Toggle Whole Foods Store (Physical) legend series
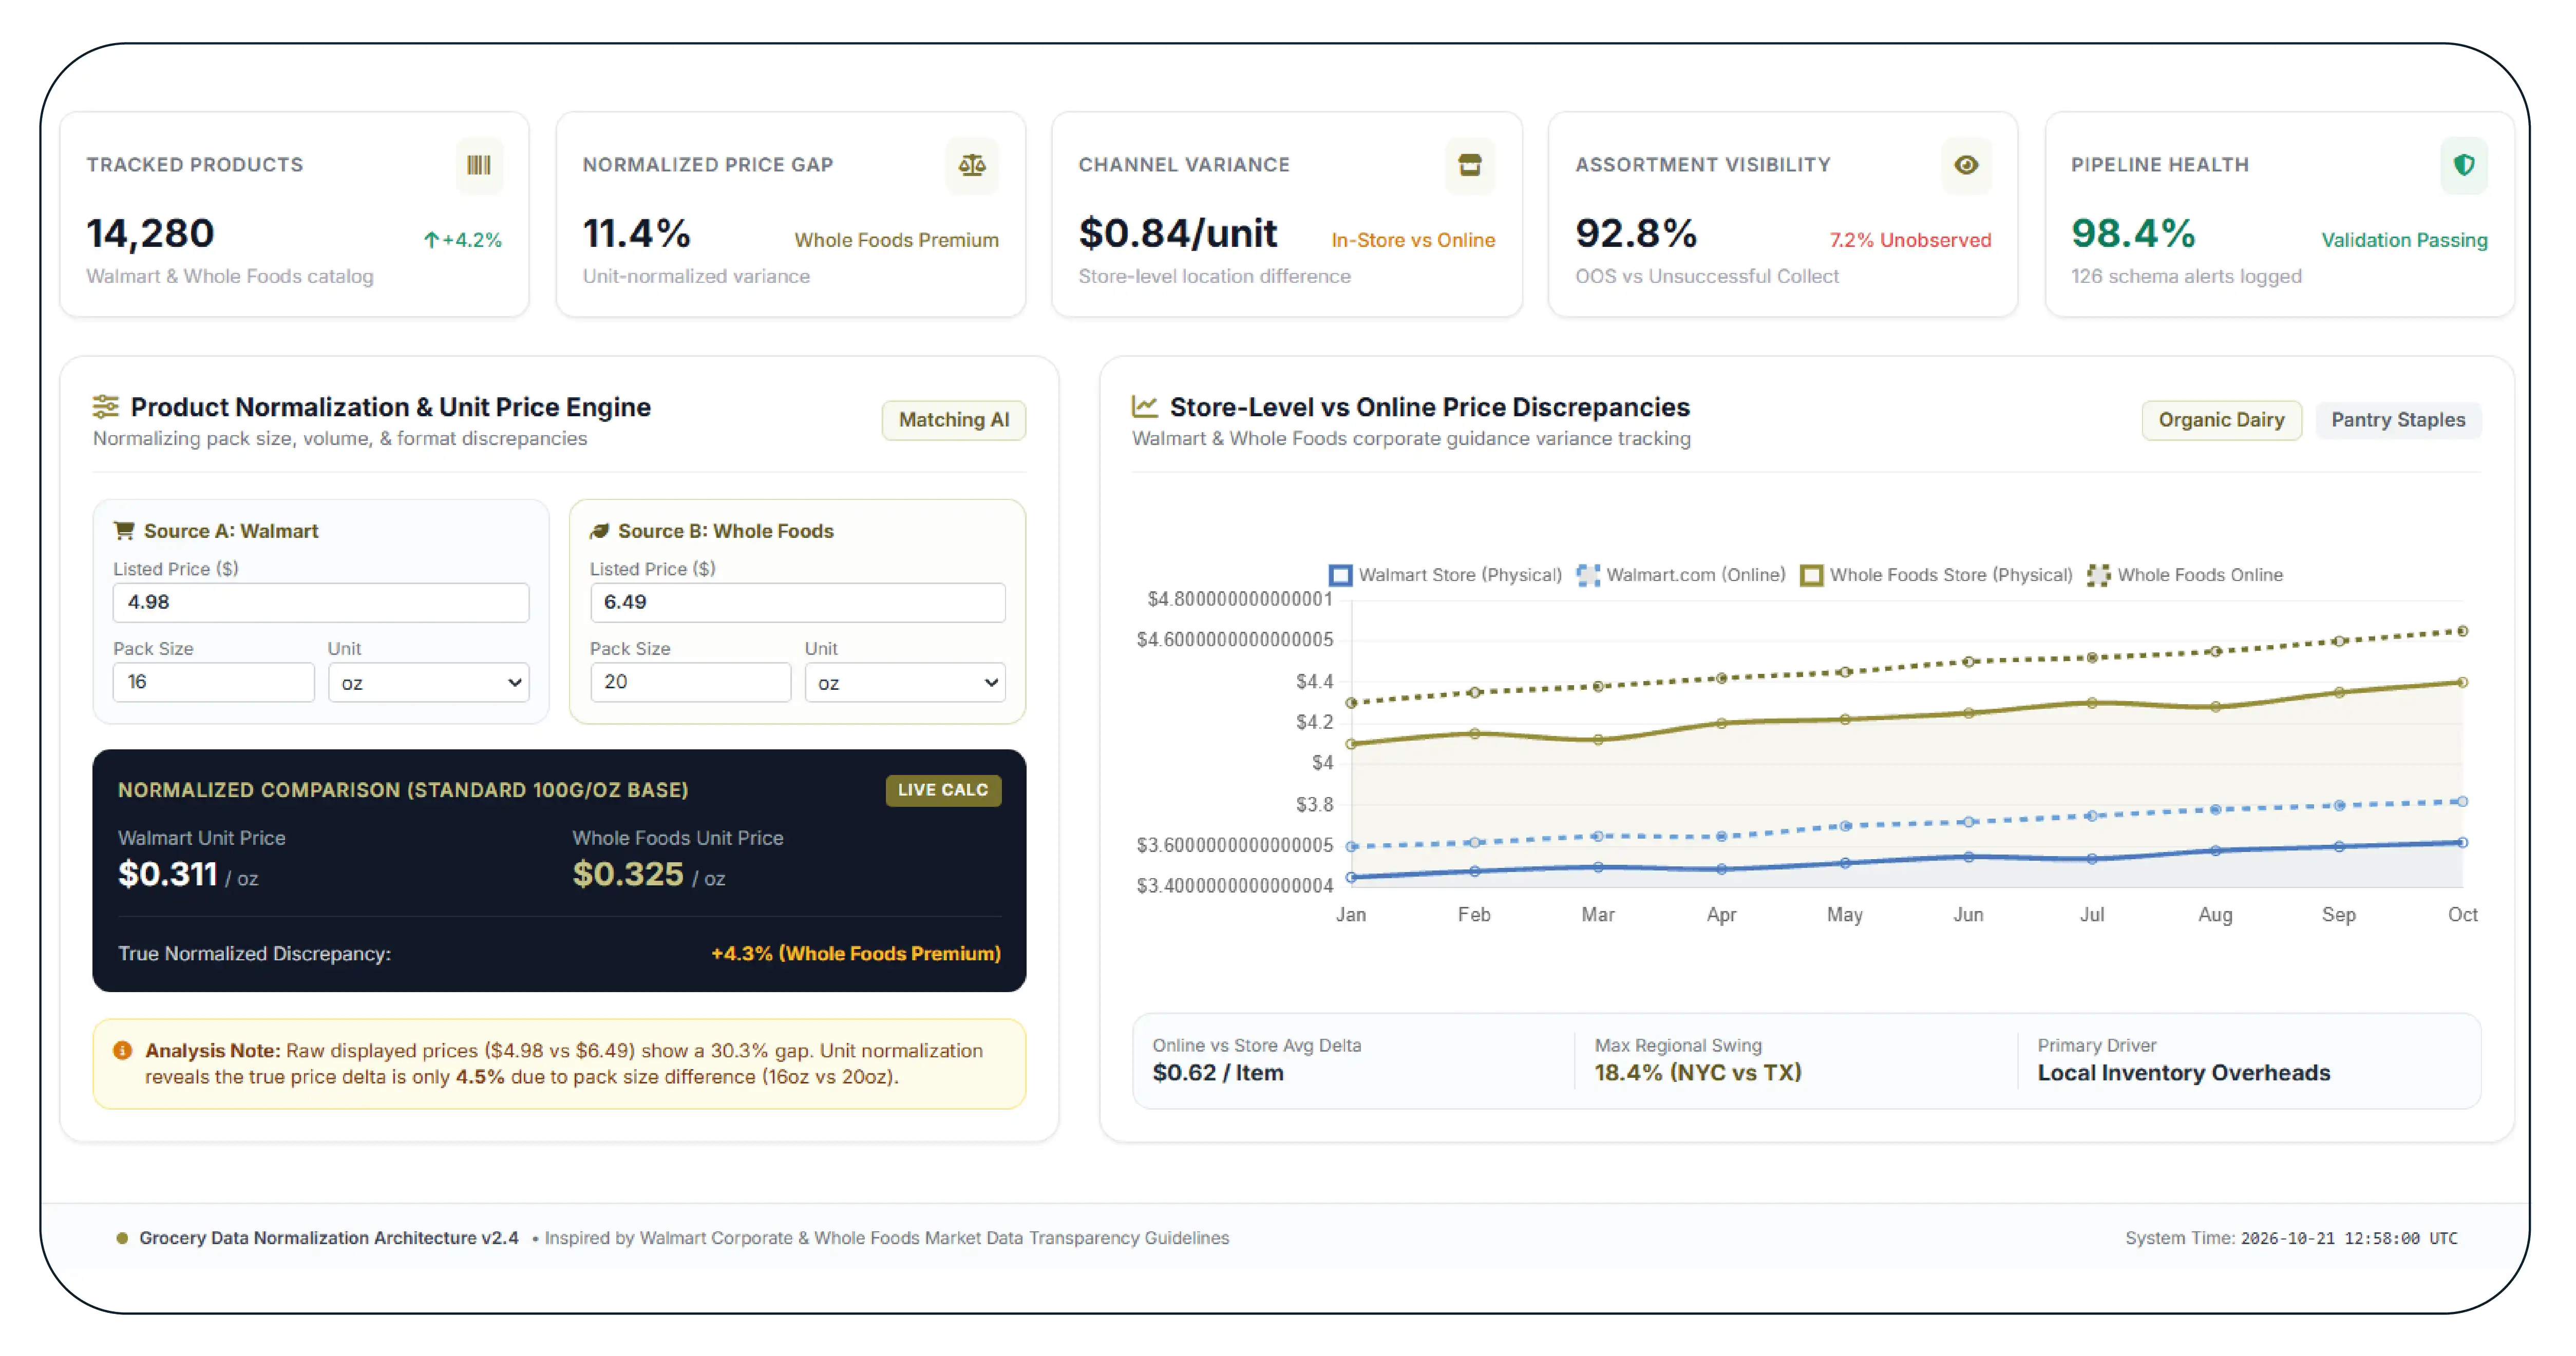The image size is (2576, 1356). pos(1936,574)
